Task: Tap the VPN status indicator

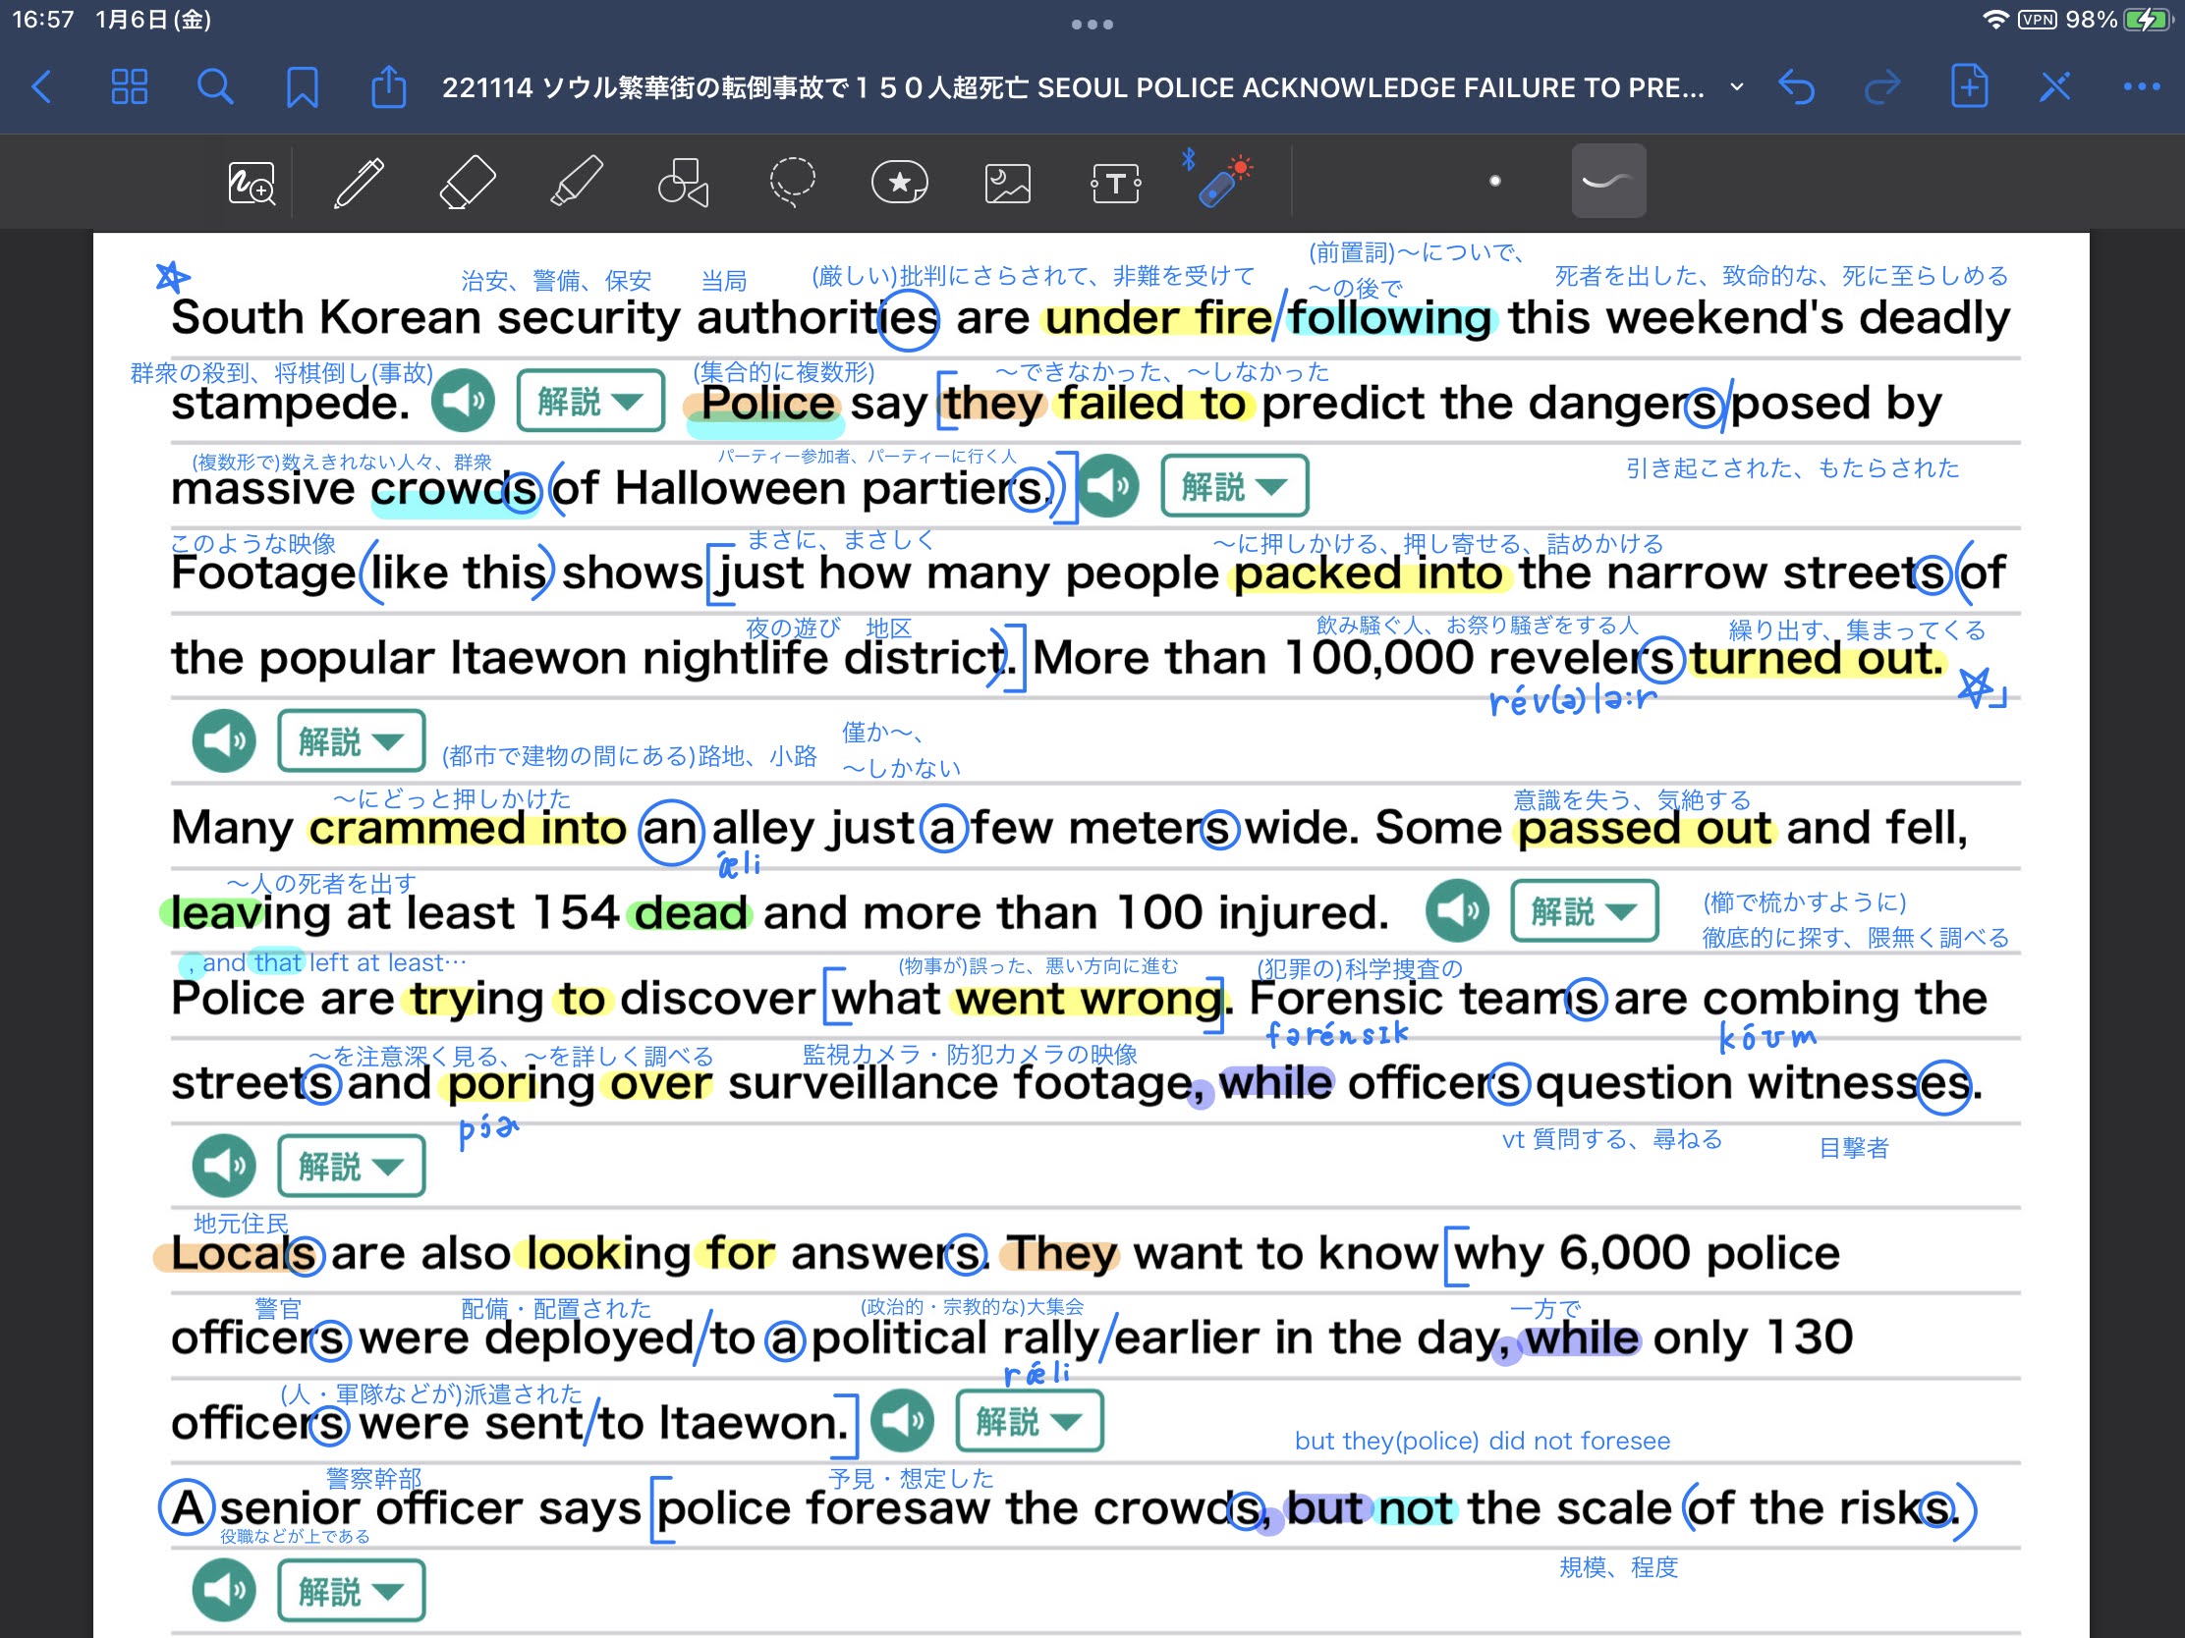Action: point(2037,20)
